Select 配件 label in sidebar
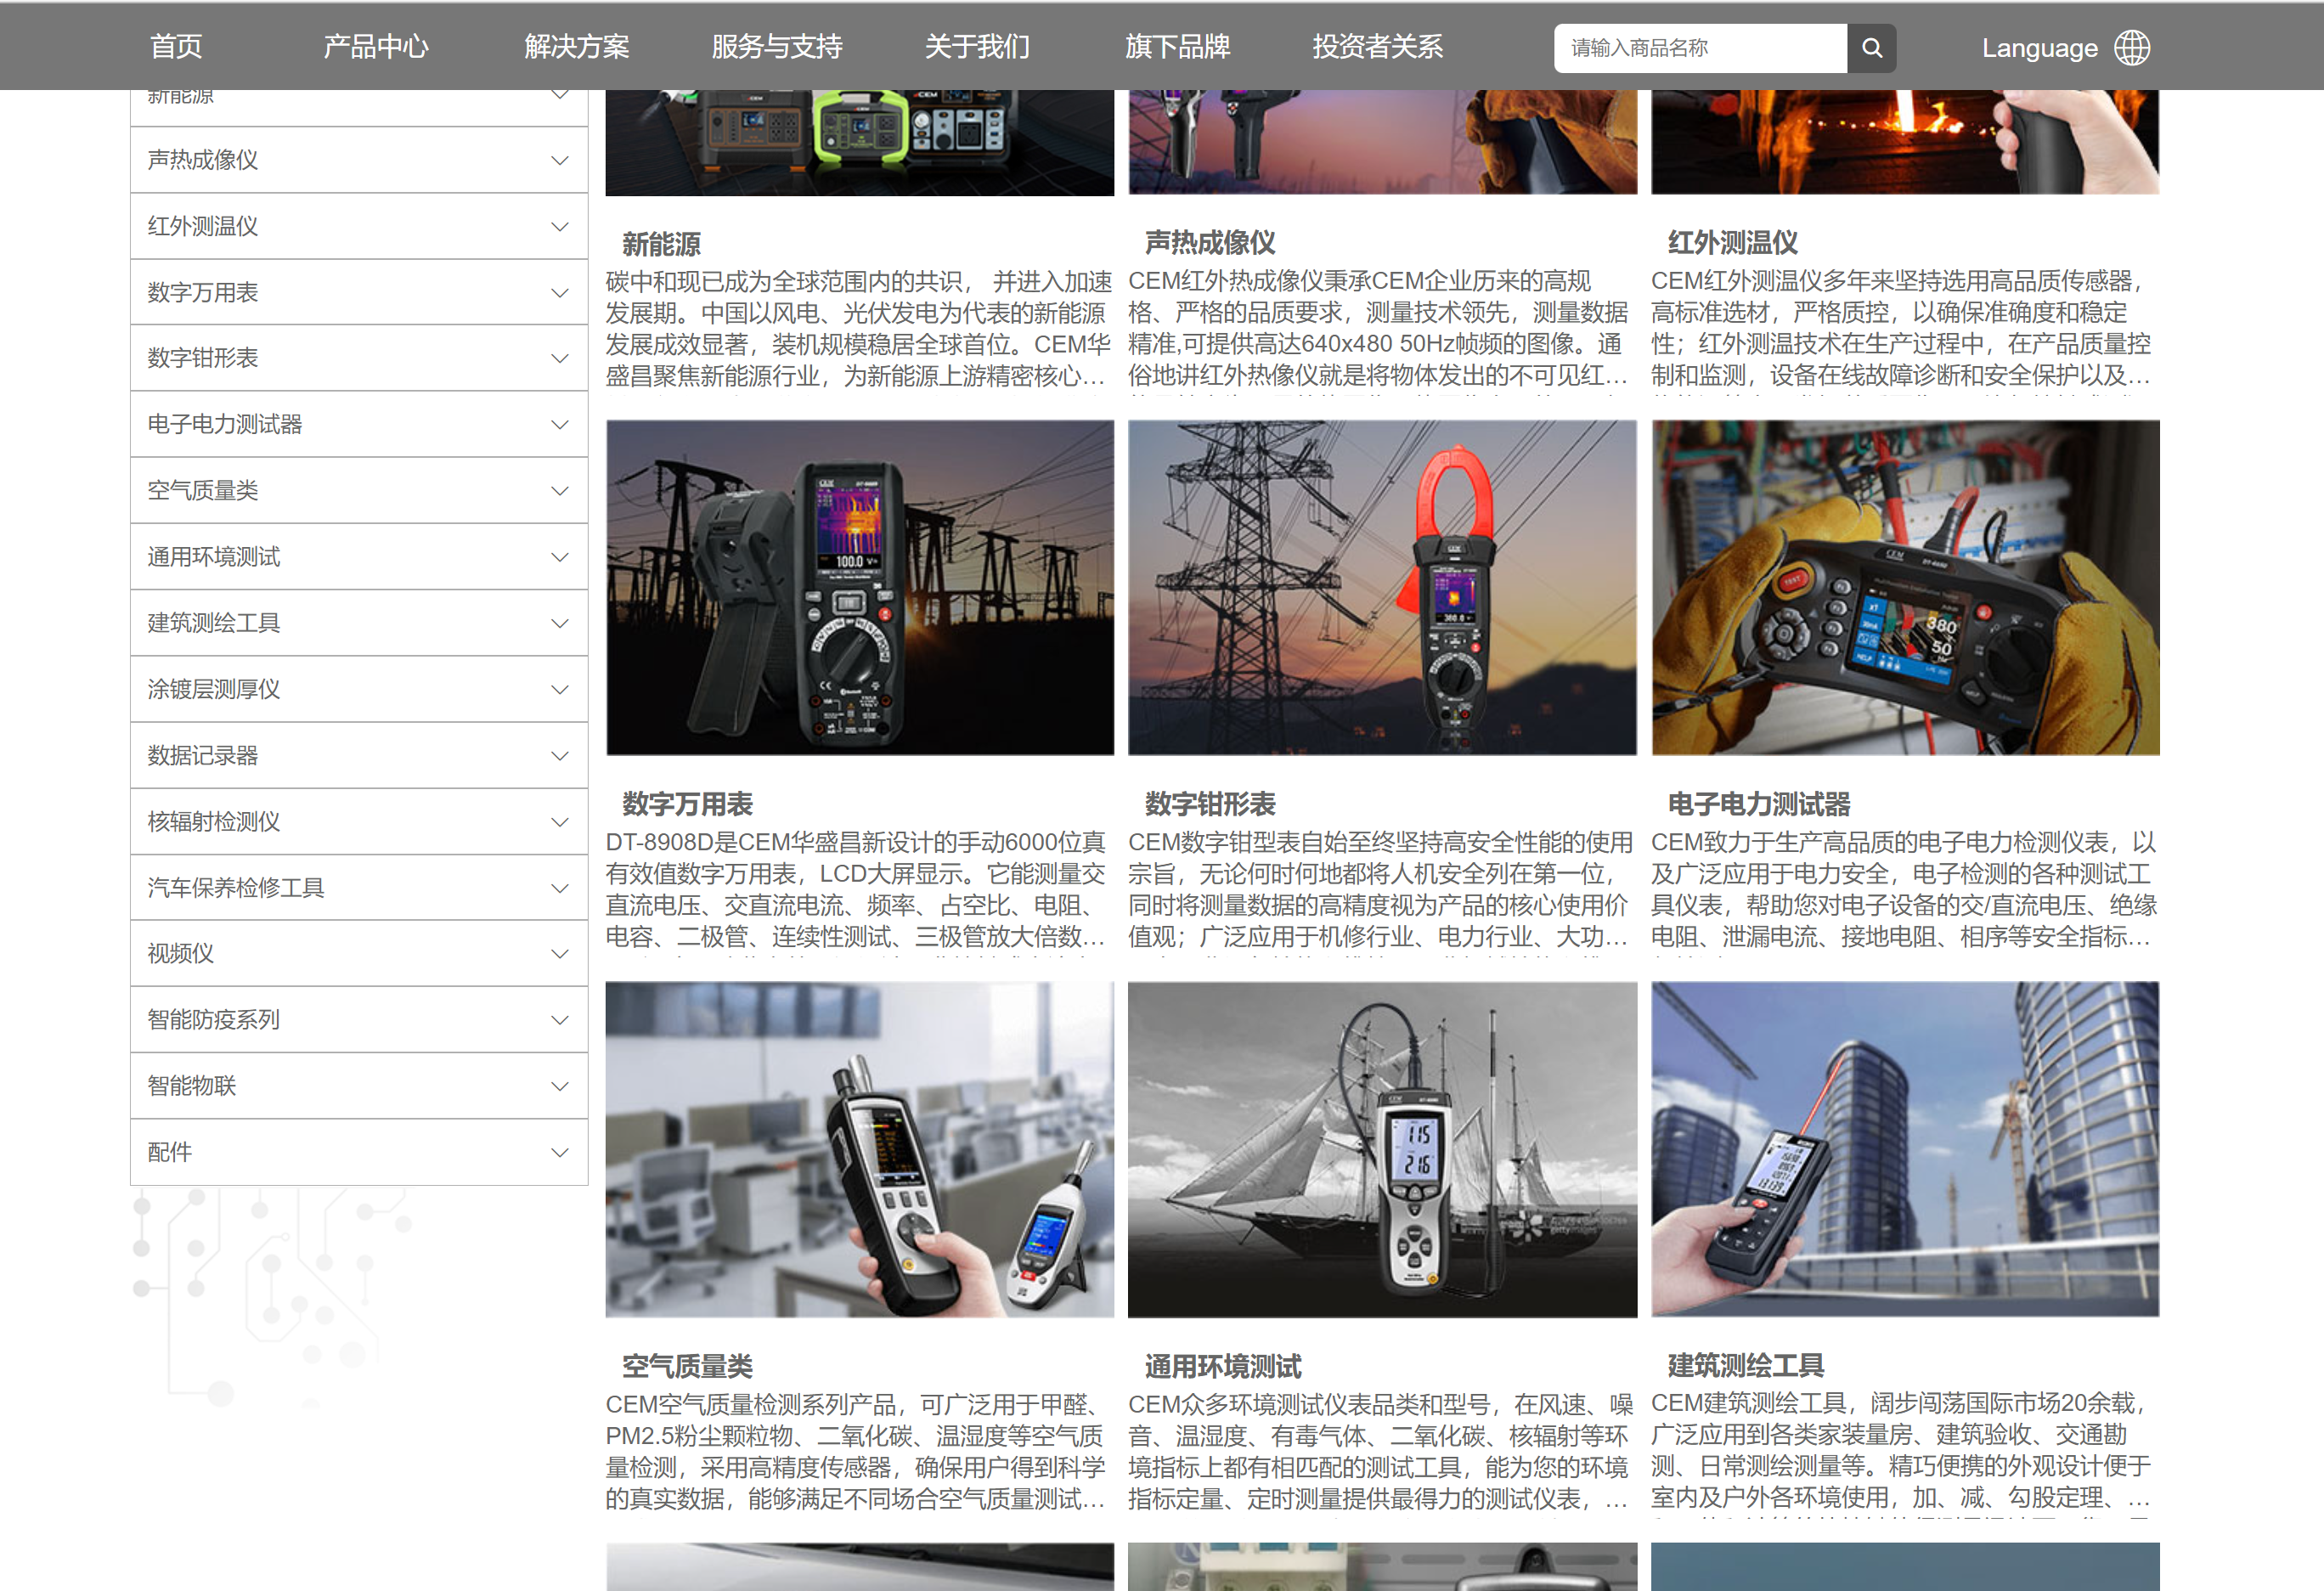 [170, 1152]
